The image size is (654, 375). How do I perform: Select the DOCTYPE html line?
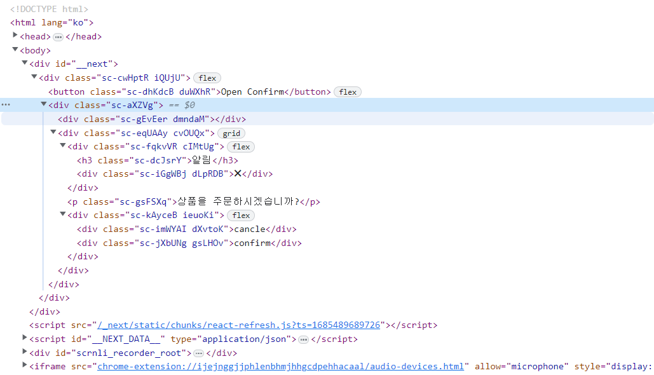[x=49, y=9]
